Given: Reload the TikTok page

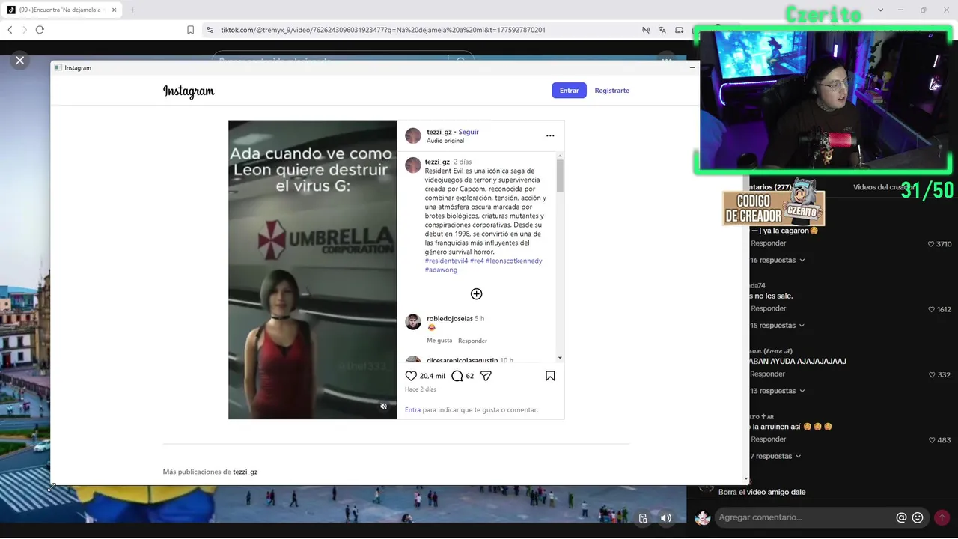Looking at the screenshot, I should (x=40, y=30).
